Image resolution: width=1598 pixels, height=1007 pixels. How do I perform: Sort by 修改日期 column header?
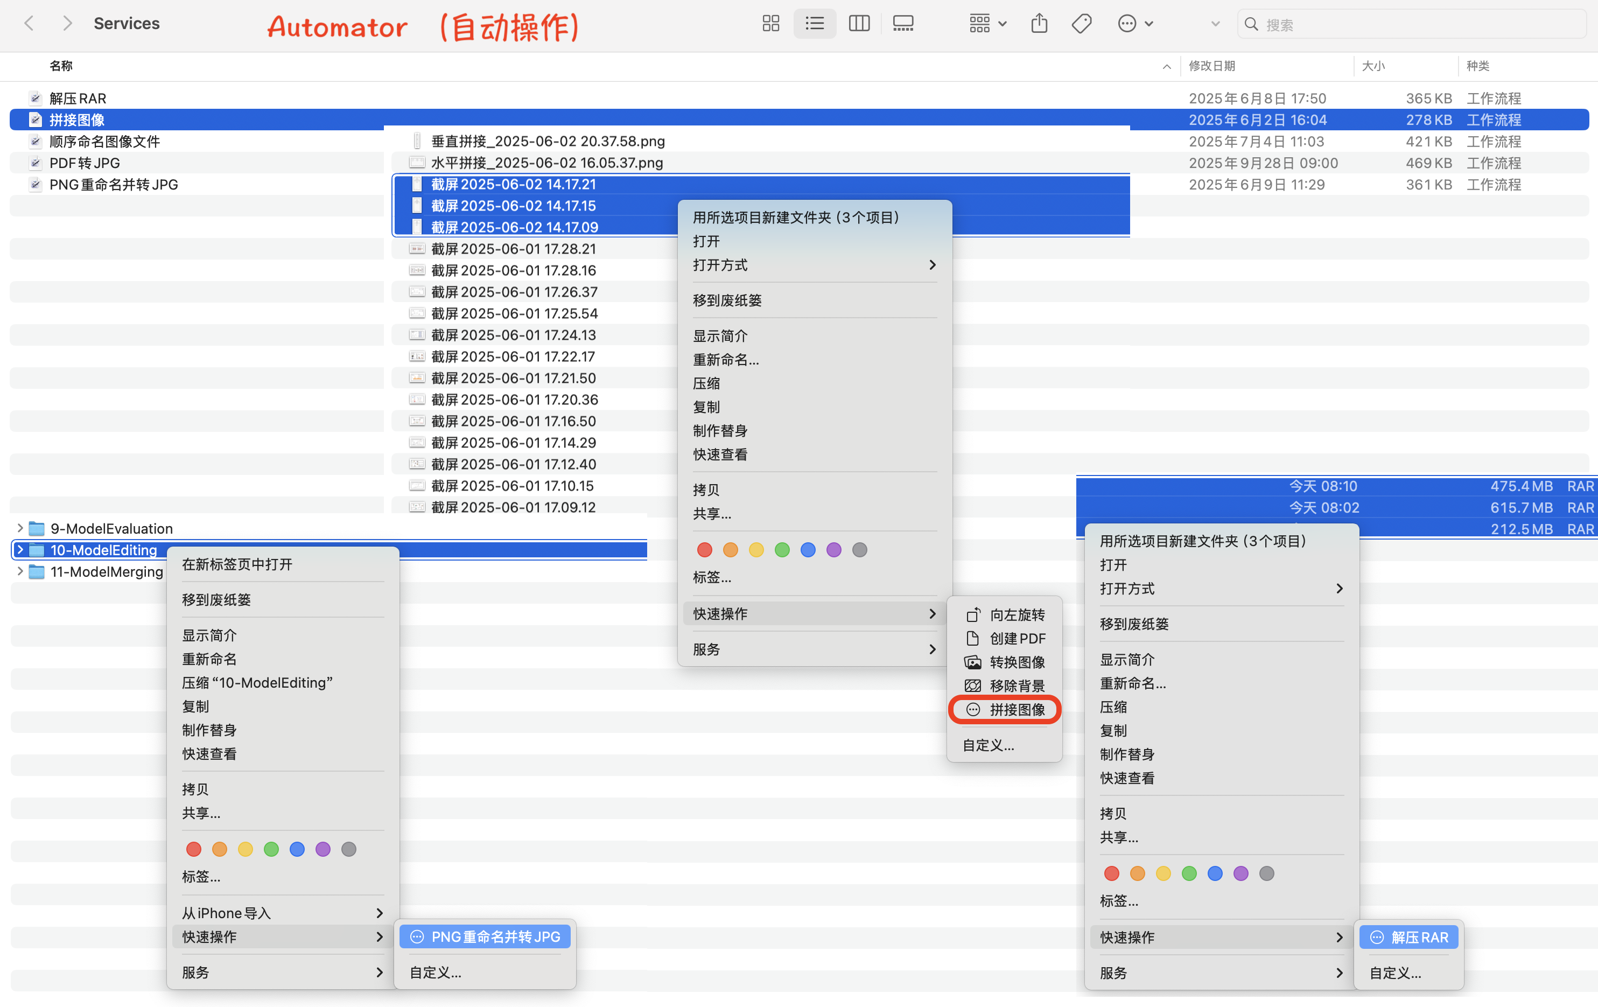click(x=1212, y=66)
